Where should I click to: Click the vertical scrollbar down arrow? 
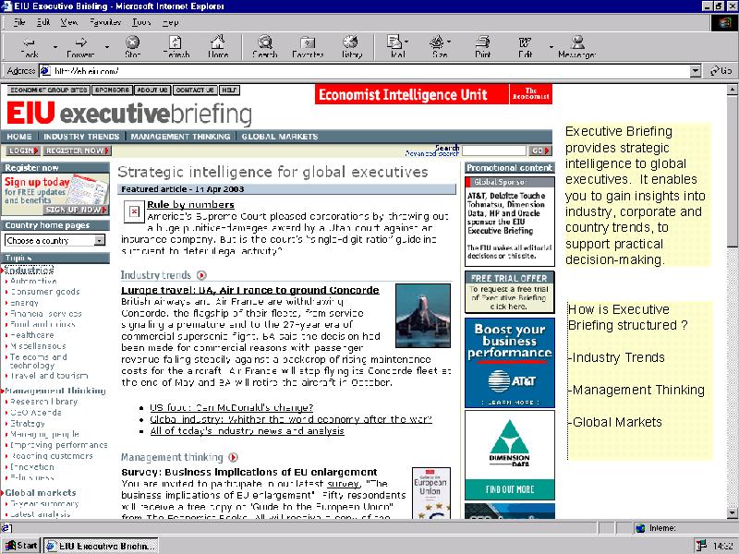pos(732,513)
